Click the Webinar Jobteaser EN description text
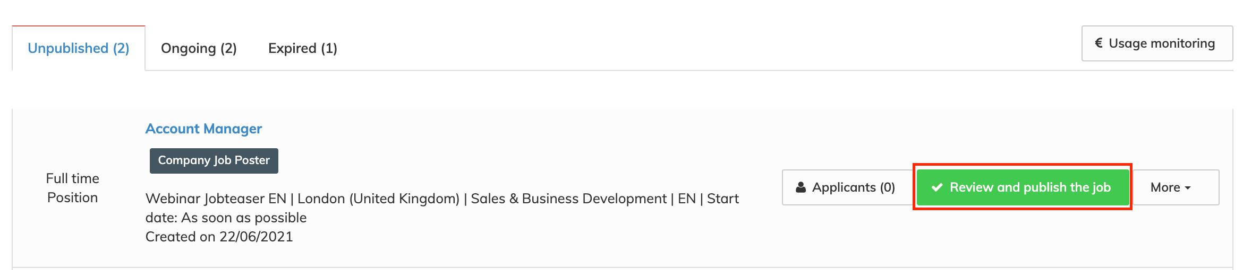 pos(216,199)
